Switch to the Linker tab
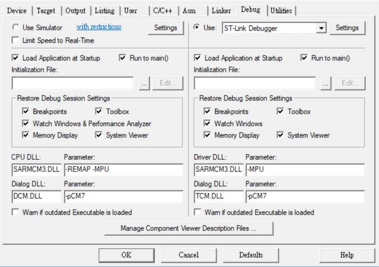Viewport: 379px width, 267px height. [x=221, y=11]
